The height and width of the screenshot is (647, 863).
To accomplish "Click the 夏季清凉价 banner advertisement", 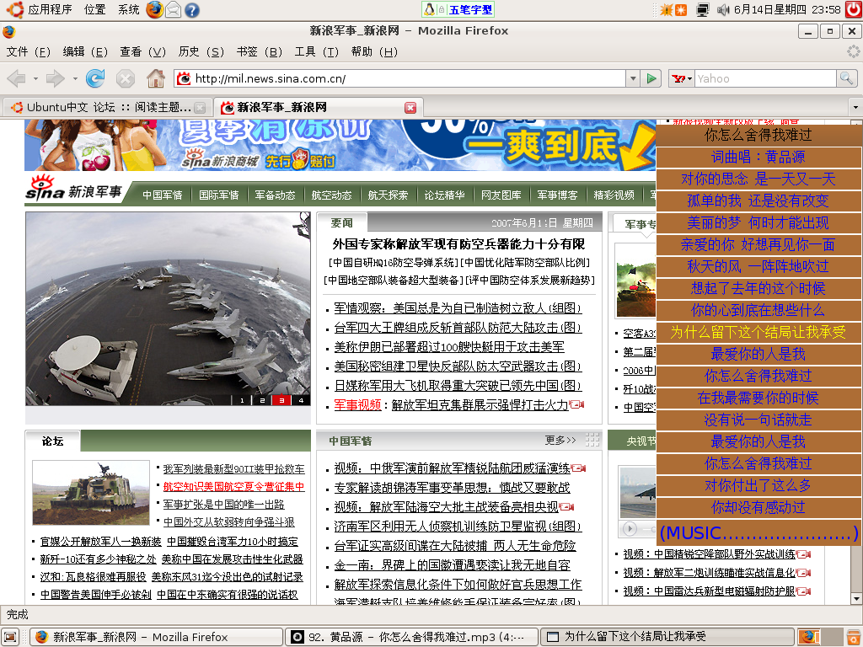I will [x=340, y=145].
